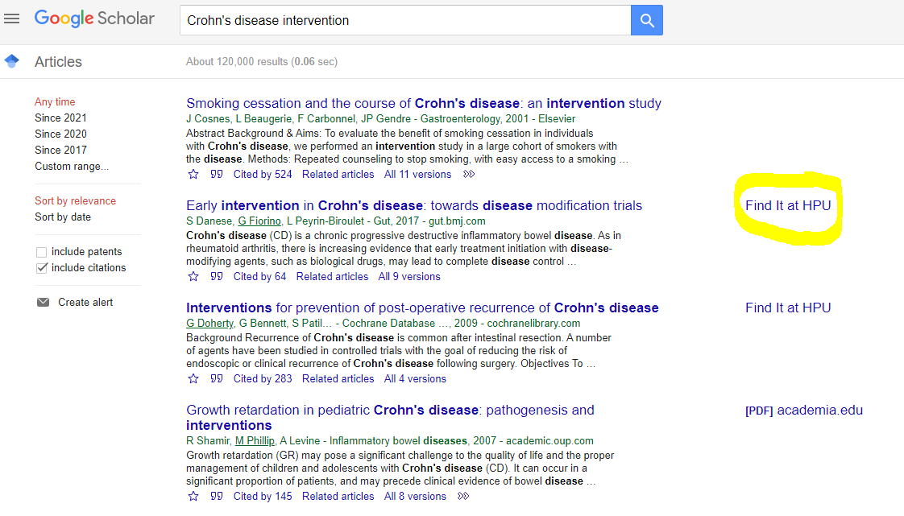Click highlighted Find It at HPU link
Screen dimensions: 904x516
788,205
